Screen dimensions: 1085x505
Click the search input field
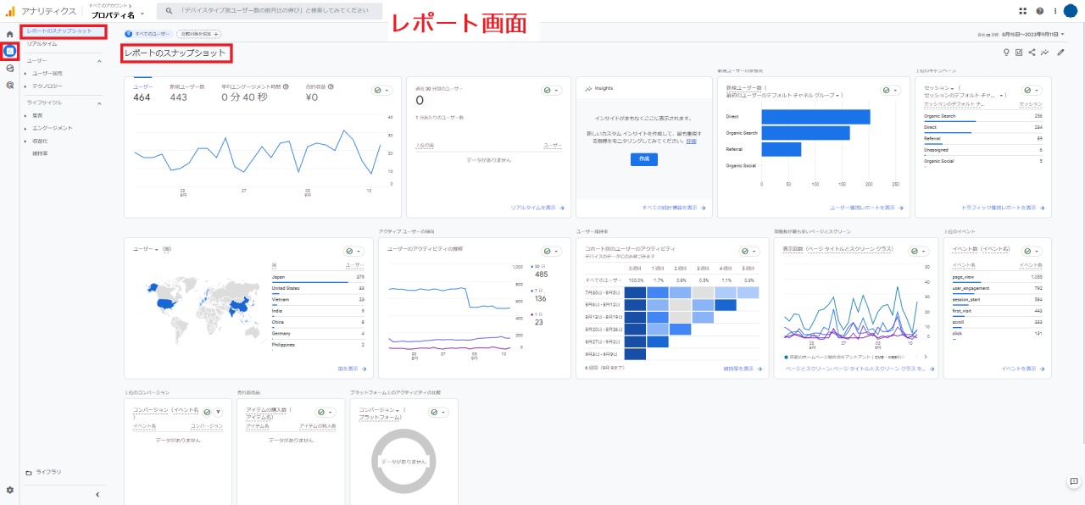point(271,11)
